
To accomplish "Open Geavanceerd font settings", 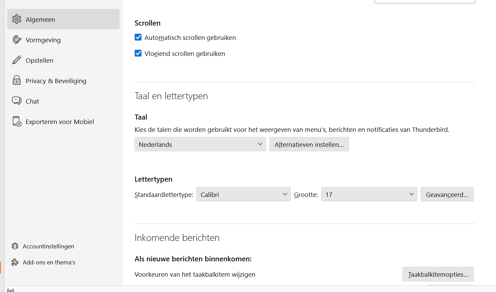I will (447, 194).
